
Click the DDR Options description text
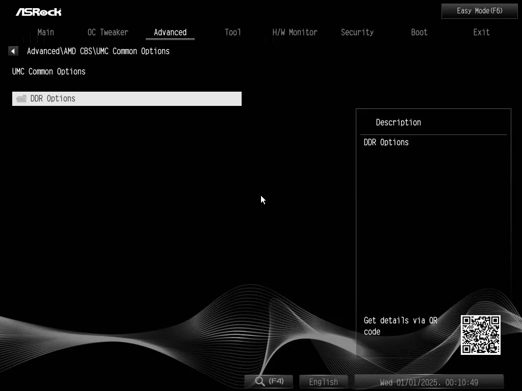386,143
